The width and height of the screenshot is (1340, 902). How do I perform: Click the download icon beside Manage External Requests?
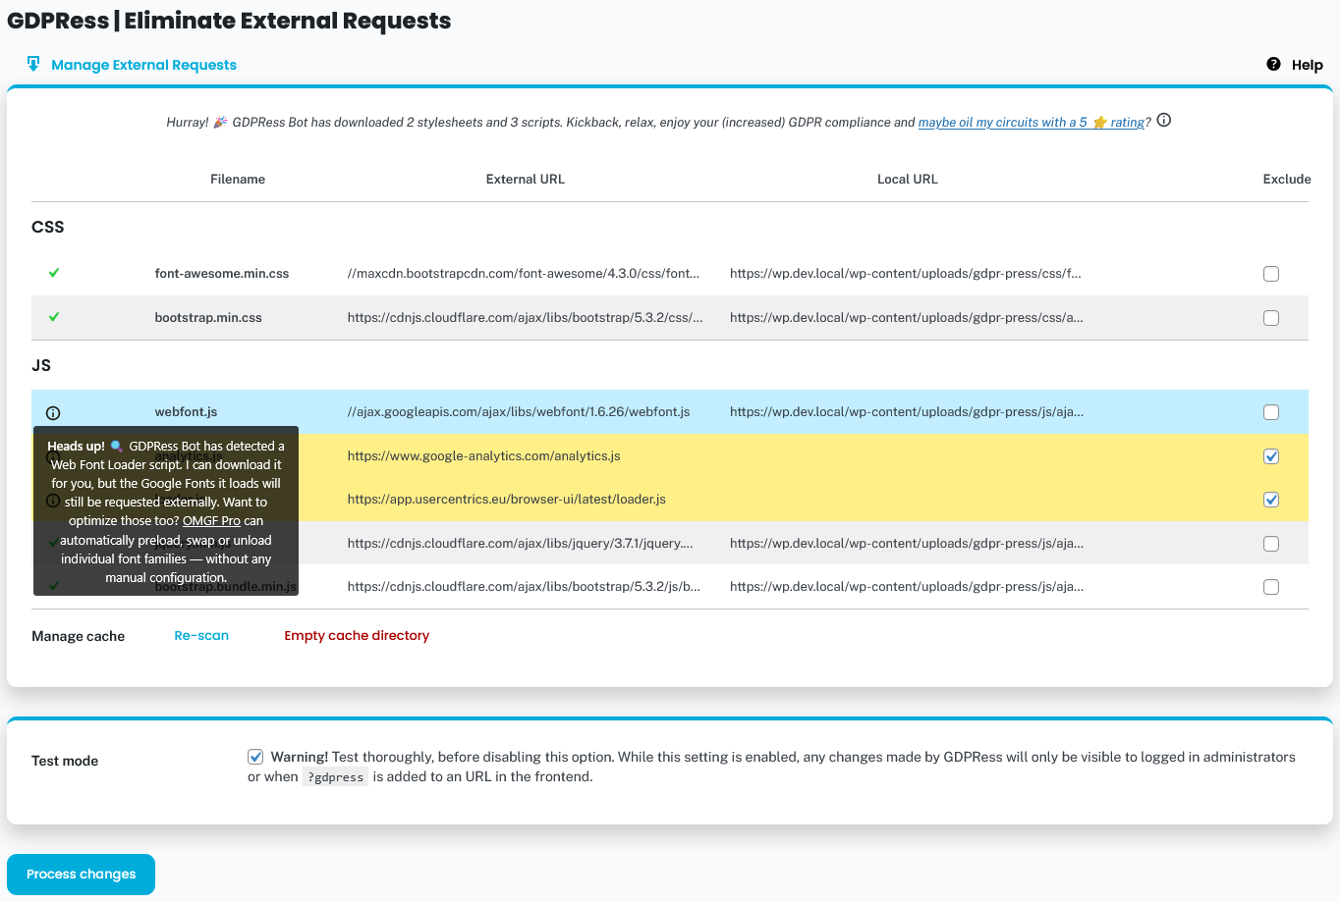[x=33, y=64]
